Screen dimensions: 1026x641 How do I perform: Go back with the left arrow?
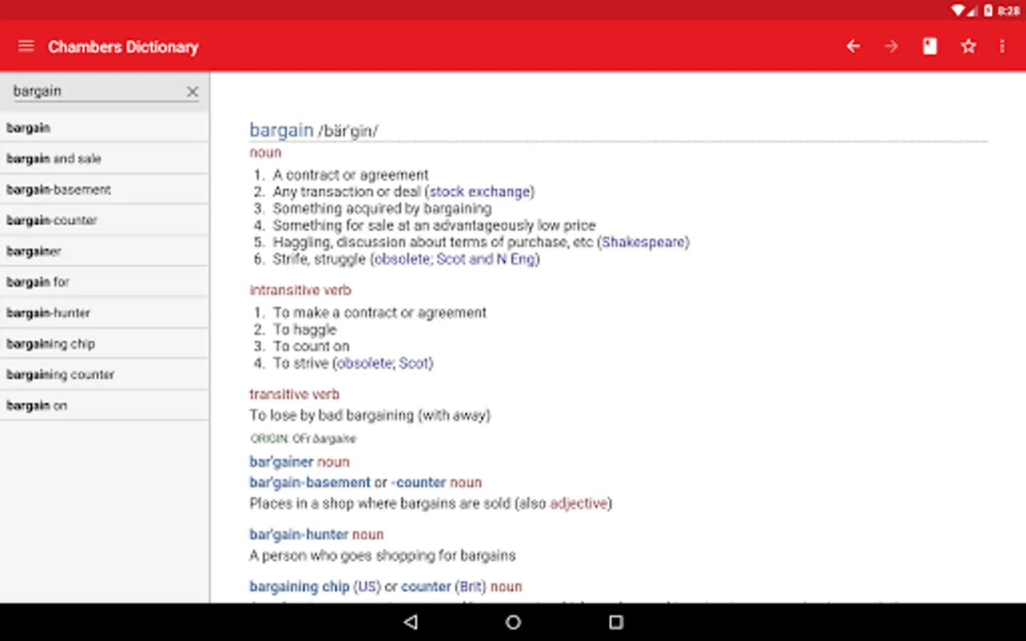(x=853, y=46)
